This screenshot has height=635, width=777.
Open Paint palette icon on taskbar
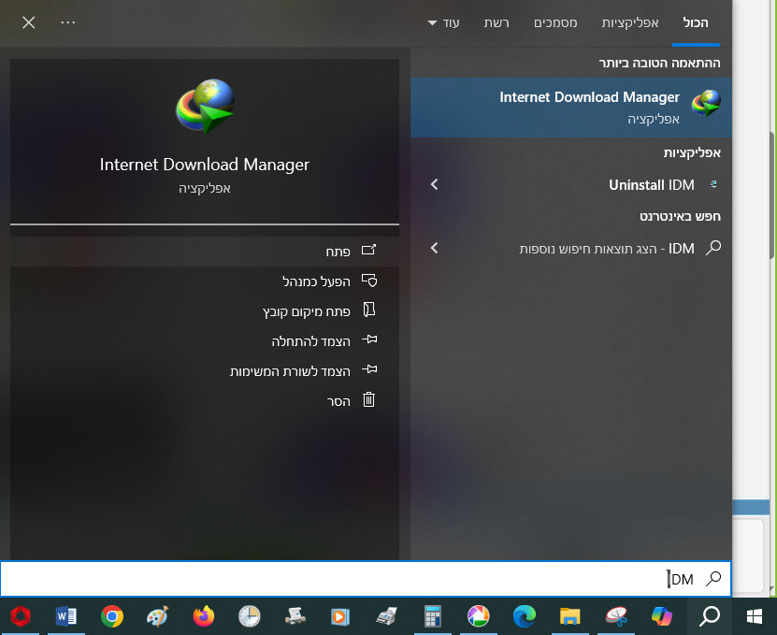pos(158,616)
